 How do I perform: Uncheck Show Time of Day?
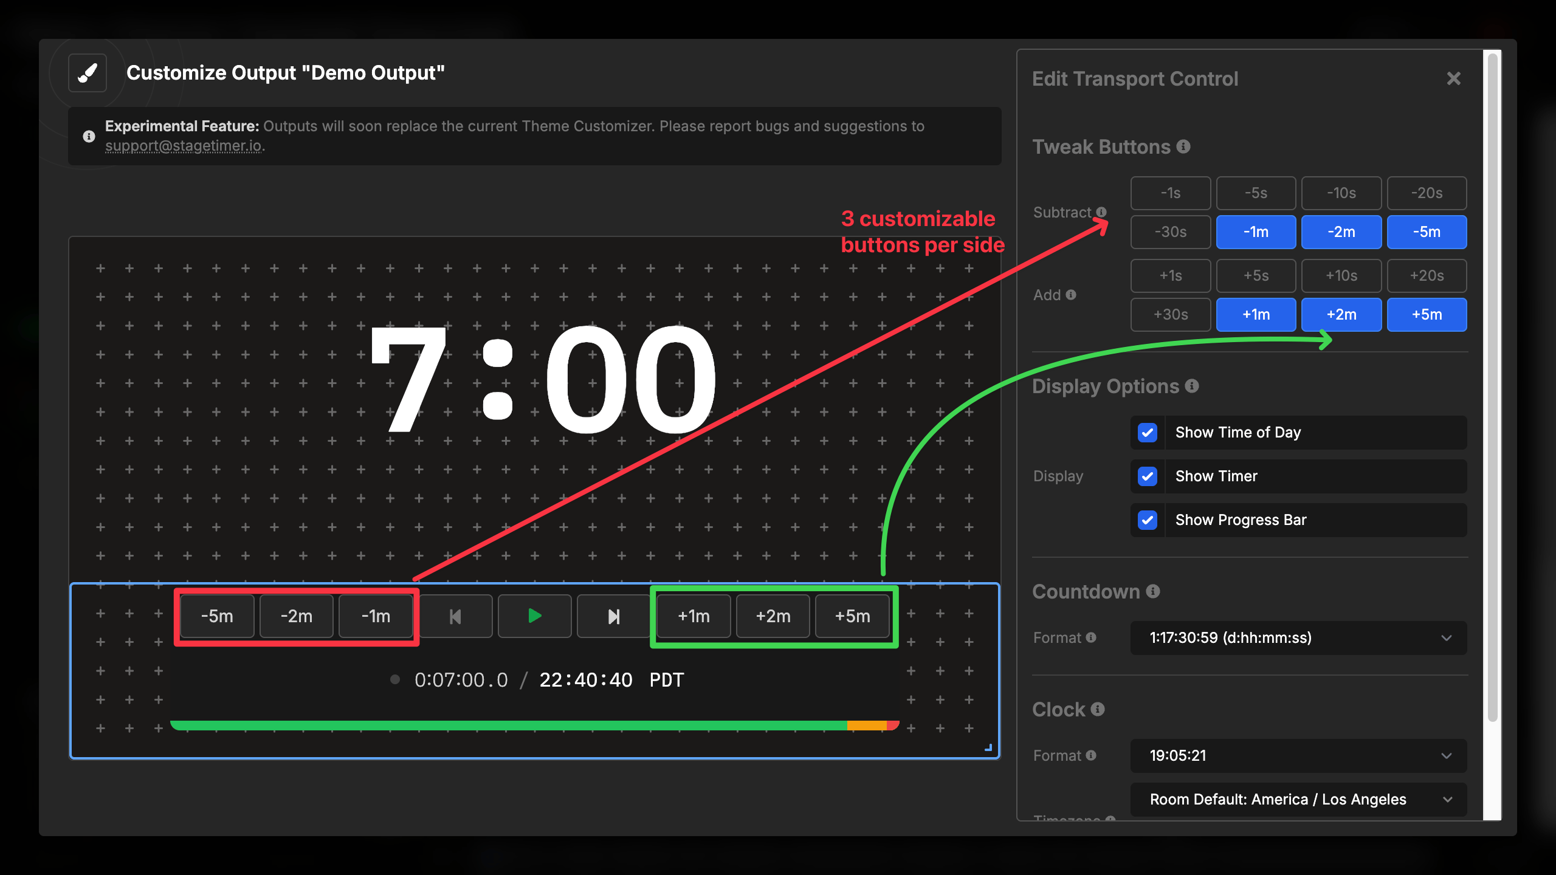(x=1148, y=432)
